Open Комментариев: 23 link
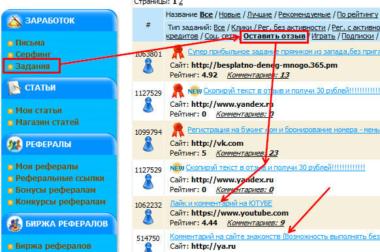Screen dimensions: 380x252 tap(247, 153)
